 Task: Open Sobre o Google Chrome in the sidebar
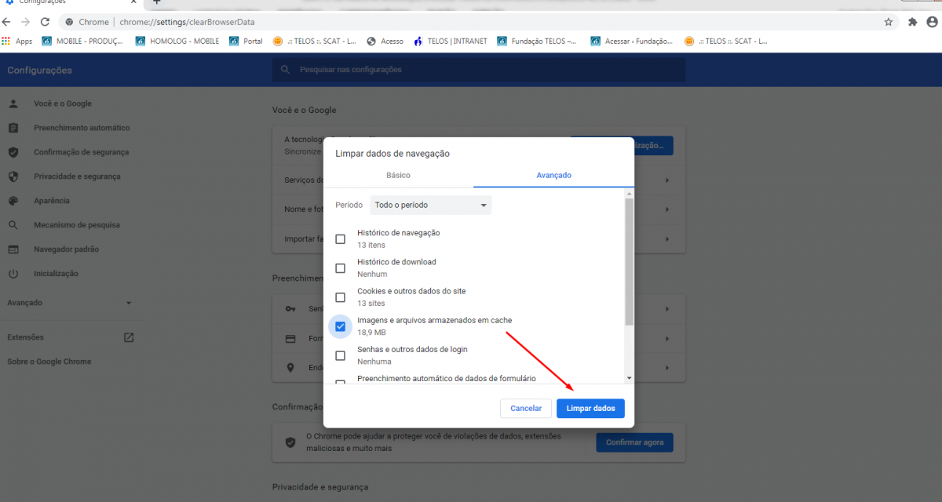pos(49,362)
